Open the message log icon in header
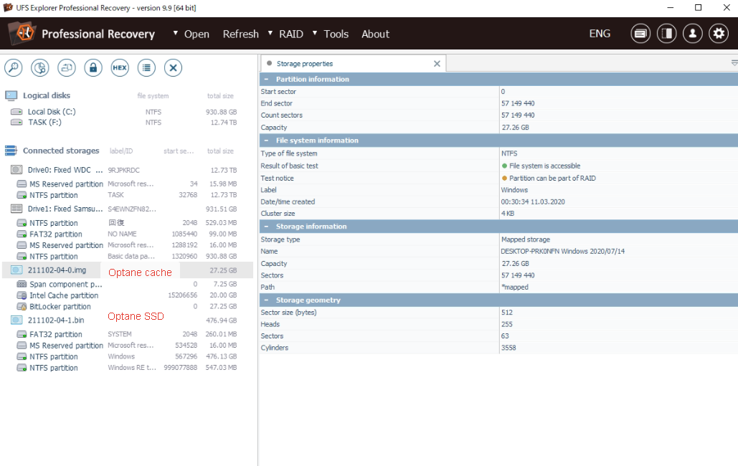This screenshot has height=466, width=738. pos(640,34)
